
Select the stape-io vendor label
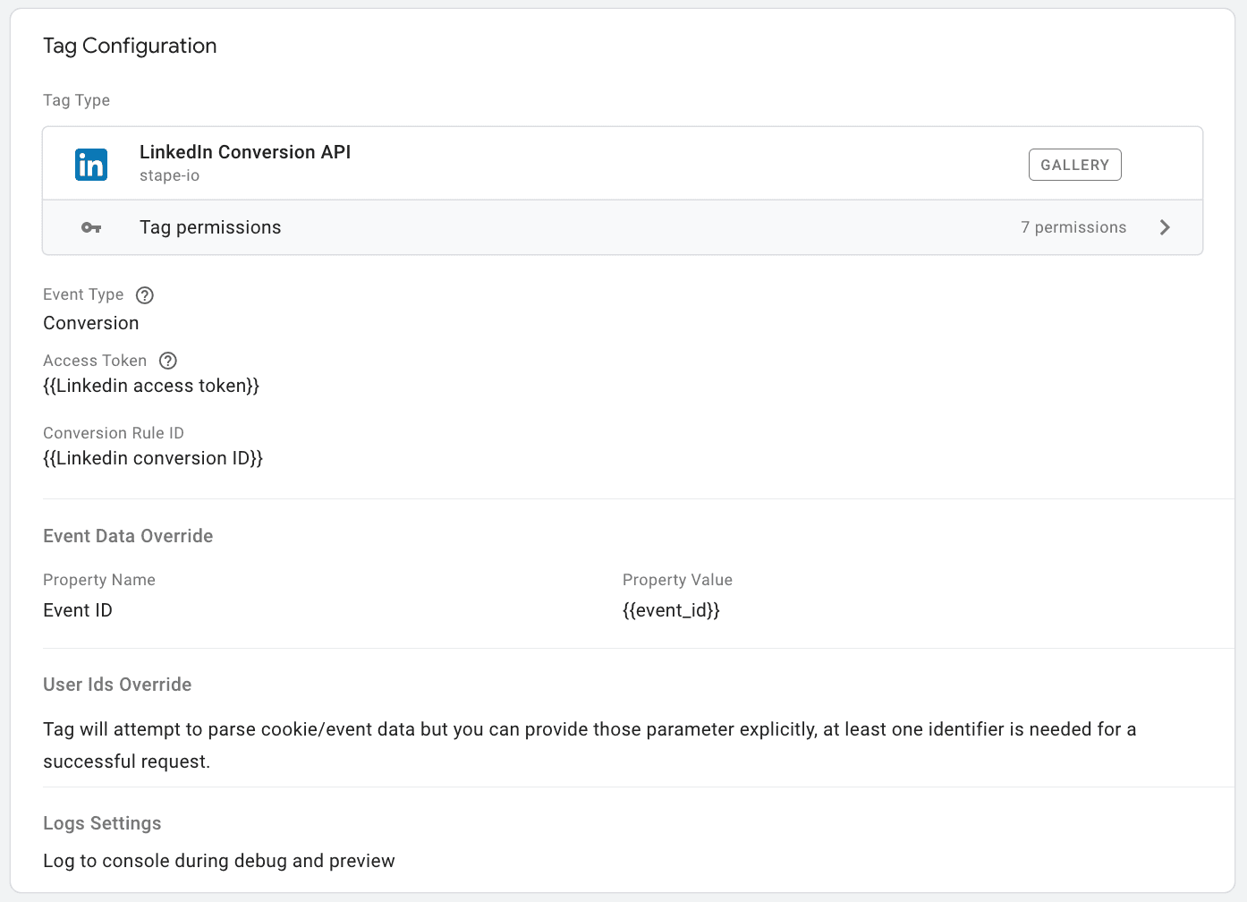169,175
